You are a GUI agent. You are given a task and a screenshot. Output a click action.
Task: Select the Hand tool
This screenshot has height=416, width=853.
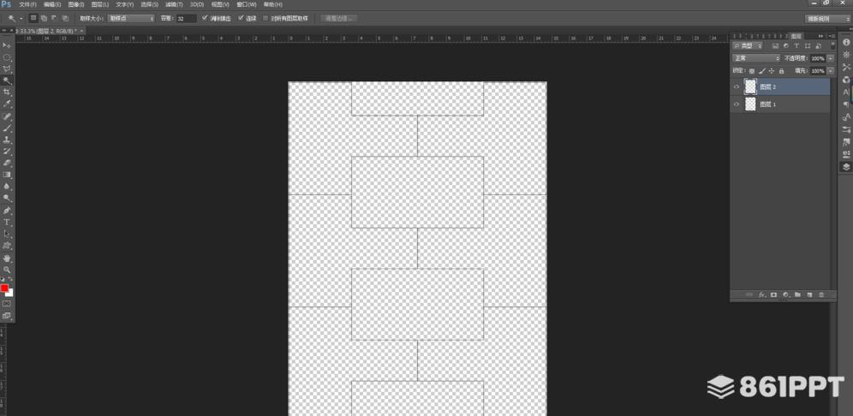[7, 258]
